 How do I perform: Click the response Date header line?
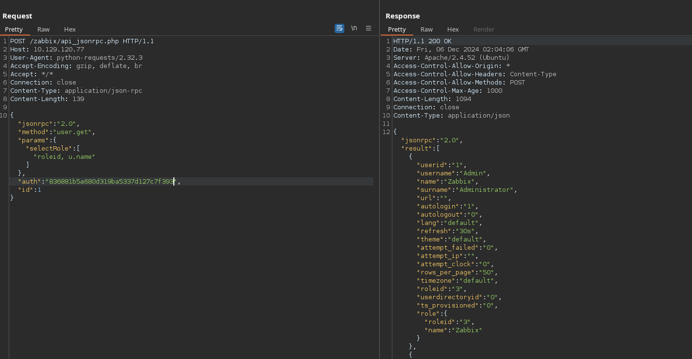[x=461, y=49]
